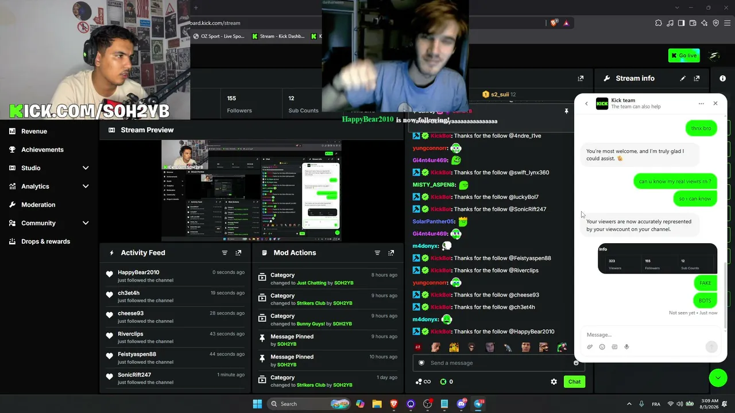Viewport: 735px width, 413px height.
Task: Focus the Send a message field
Action: [x=497, y=363]
